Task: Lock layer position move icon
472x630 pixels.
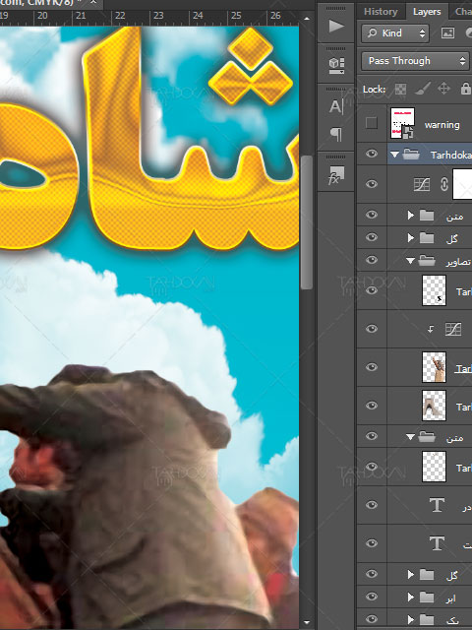Action: [x=443, y=89]
